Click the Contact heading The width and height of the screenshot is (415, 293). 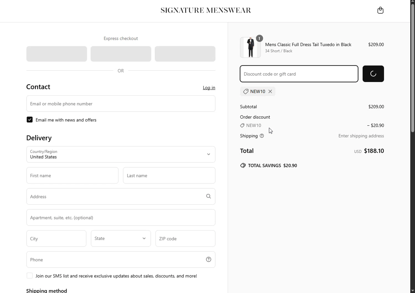(x=38, y=87)
